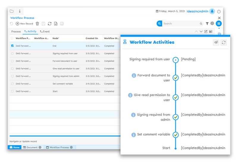Click the info icon beside Set comment variable
The height and width of the screenshot is (162, 238).
(134, 135)
